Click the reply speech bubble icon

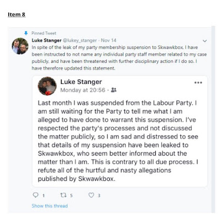point(35,195)
